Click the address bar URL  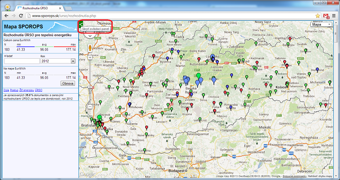click(x=64, y=16)
